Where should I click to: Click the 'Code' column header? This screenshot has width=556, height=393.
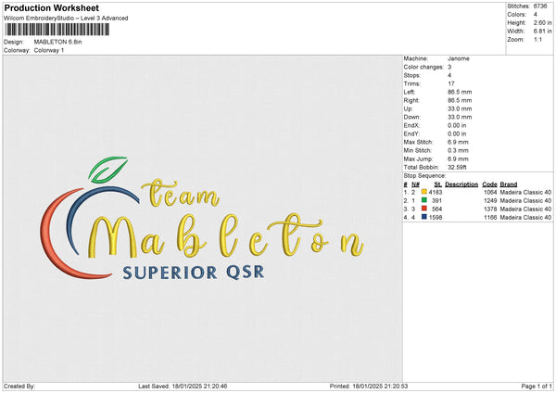pos(489,184)
